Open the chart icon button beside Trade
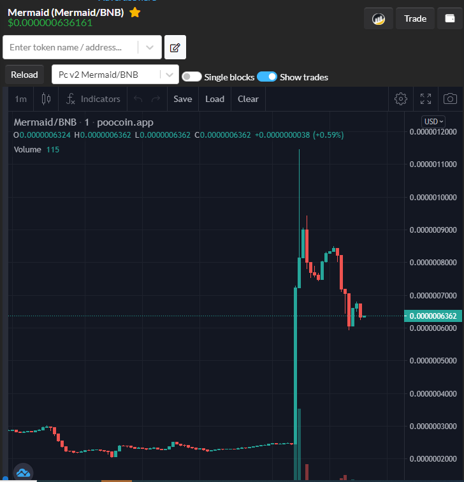 [379, 18]
